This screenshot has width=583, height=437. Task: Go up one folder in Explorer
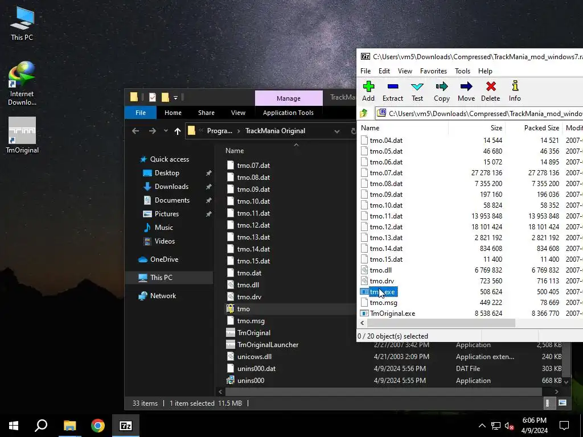point(178,131)
